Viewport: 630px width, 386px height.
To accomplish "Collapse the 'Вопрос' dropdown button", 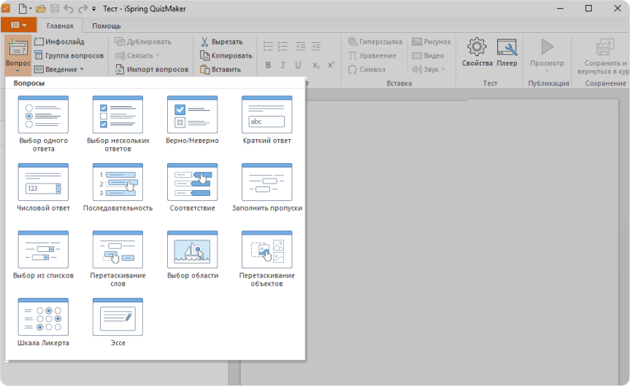I will click(18, 55).
